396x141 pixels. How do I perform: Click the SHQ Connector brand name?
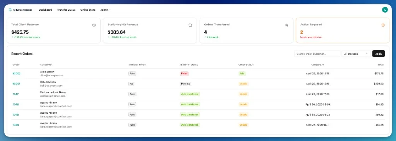coord(23,10)
